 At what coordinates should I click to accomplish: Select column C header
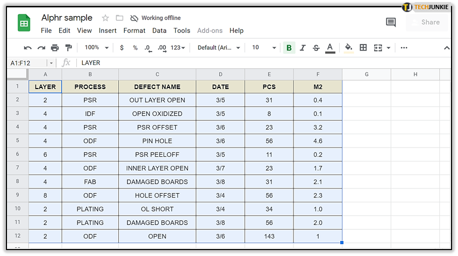point(157,75)
